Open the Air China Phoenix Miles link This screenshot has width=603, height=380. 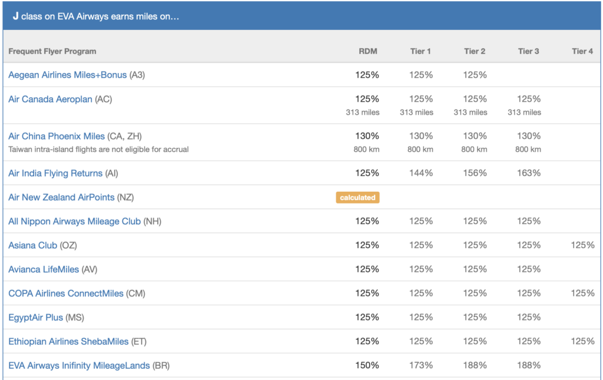pos(57,136)
